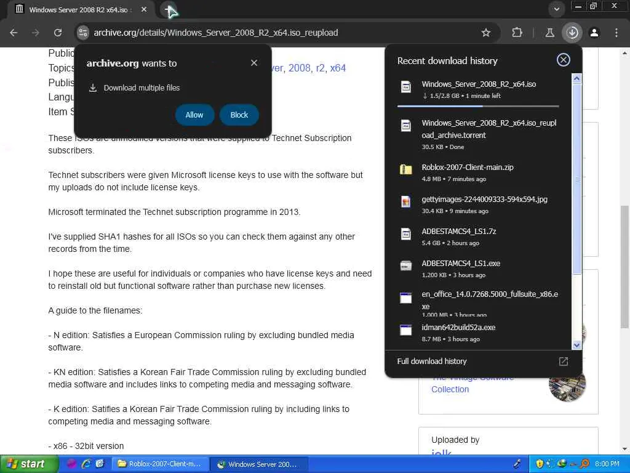Open Chrome three-dot menu
The height and width of the screenshot is (473, 630).
(616, 33)
